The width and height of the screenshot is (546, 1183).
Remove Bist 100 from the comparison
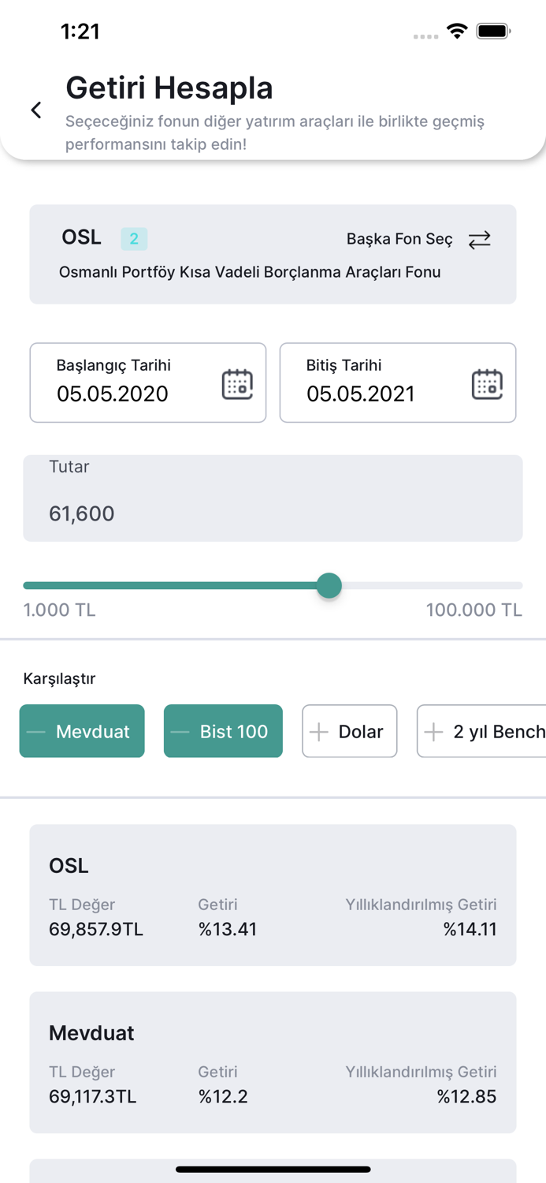tap(223, 731)
